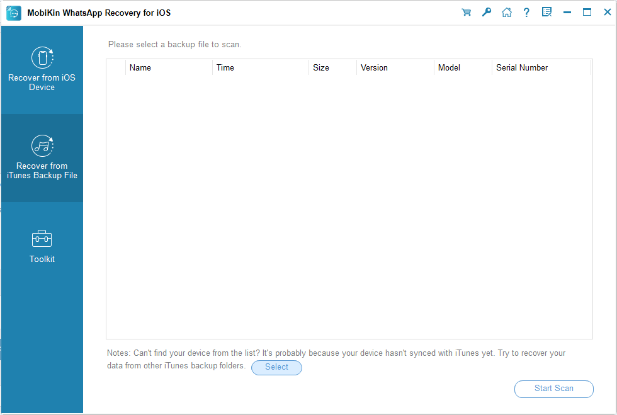Select the Recover from iOS Device icon
The width and height of the screenshot is (617, 415).
tap(42, 57)
